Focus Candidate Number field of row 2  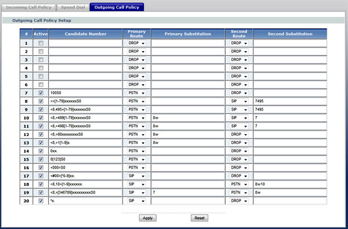85,52
